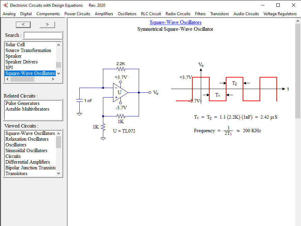Open Astable Multivibrators related circuit
This screenshot has width=301, height=226.
coord(27,109)
